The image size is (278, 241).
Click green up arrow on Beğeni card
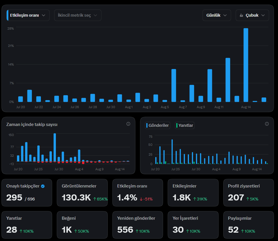(x=76, y=231)
